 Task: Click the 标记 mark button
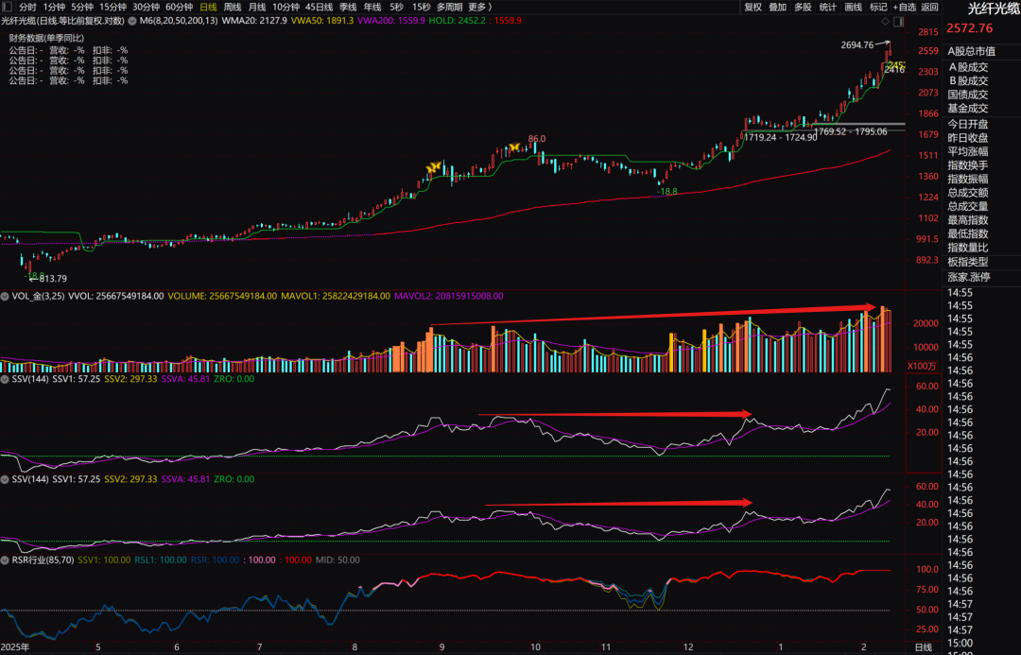[x=878, y=7]
